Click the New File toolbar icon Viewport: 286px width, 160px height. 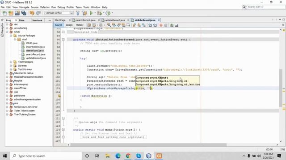click(x=4, y=13)
